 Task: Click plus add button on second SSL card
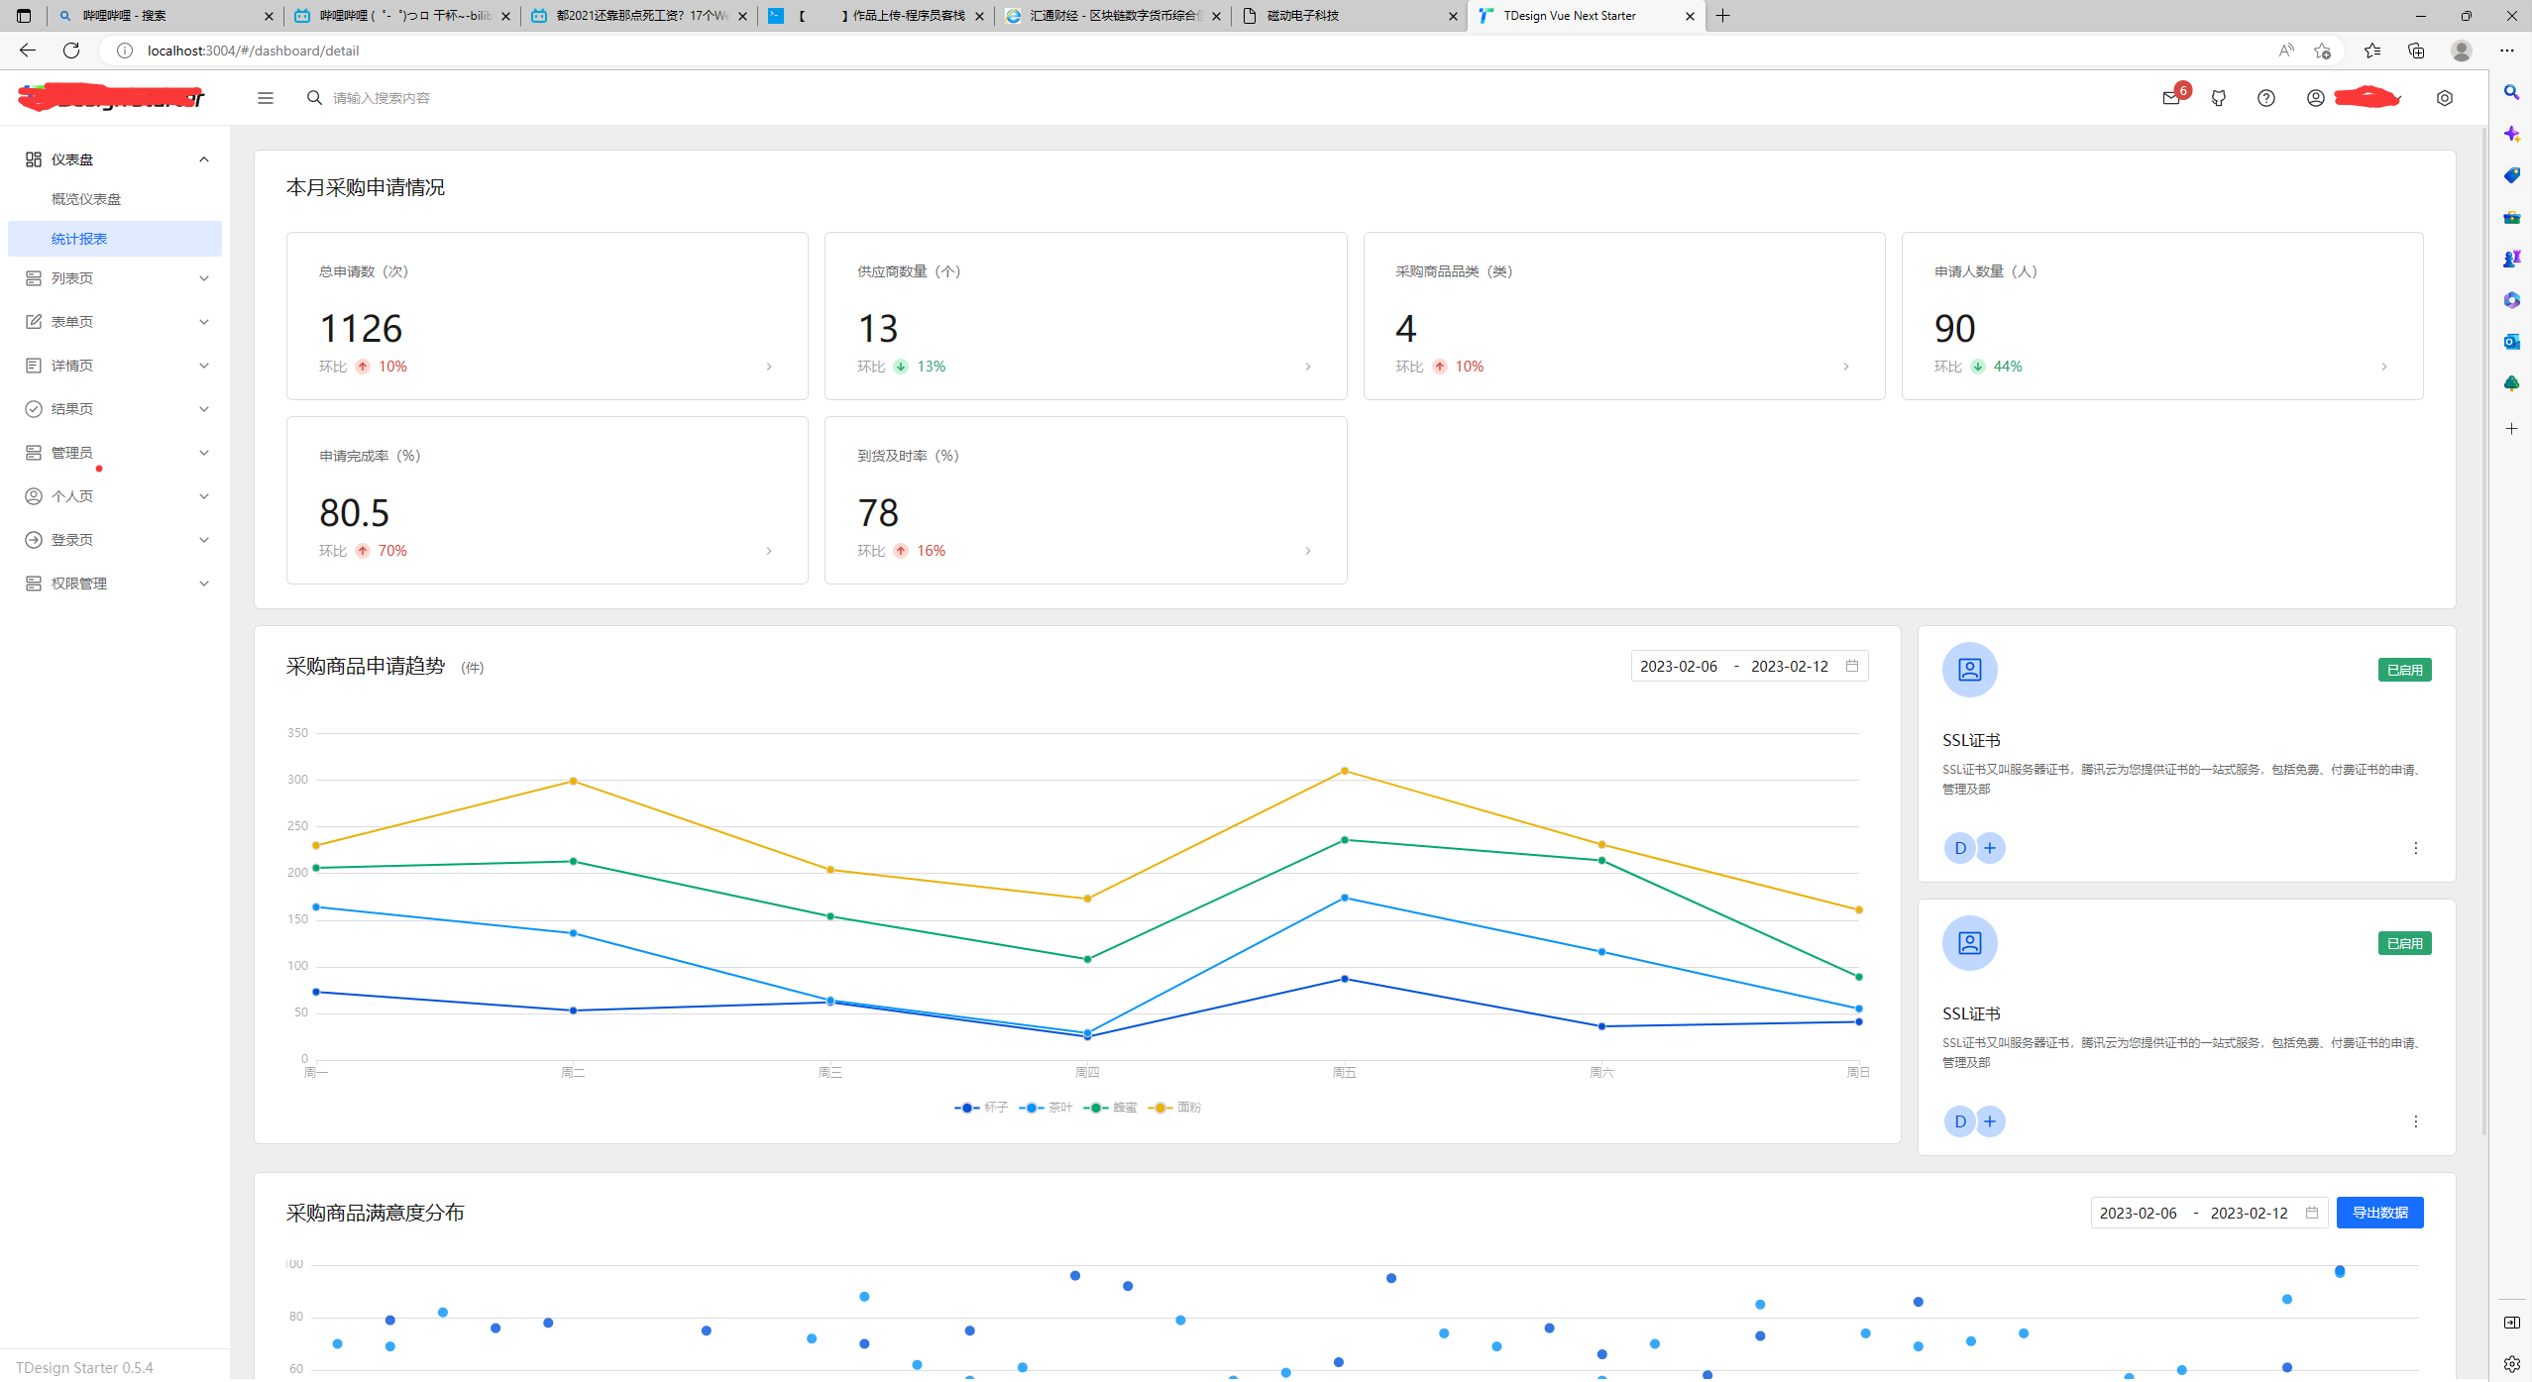(x=1990, y=1121)
